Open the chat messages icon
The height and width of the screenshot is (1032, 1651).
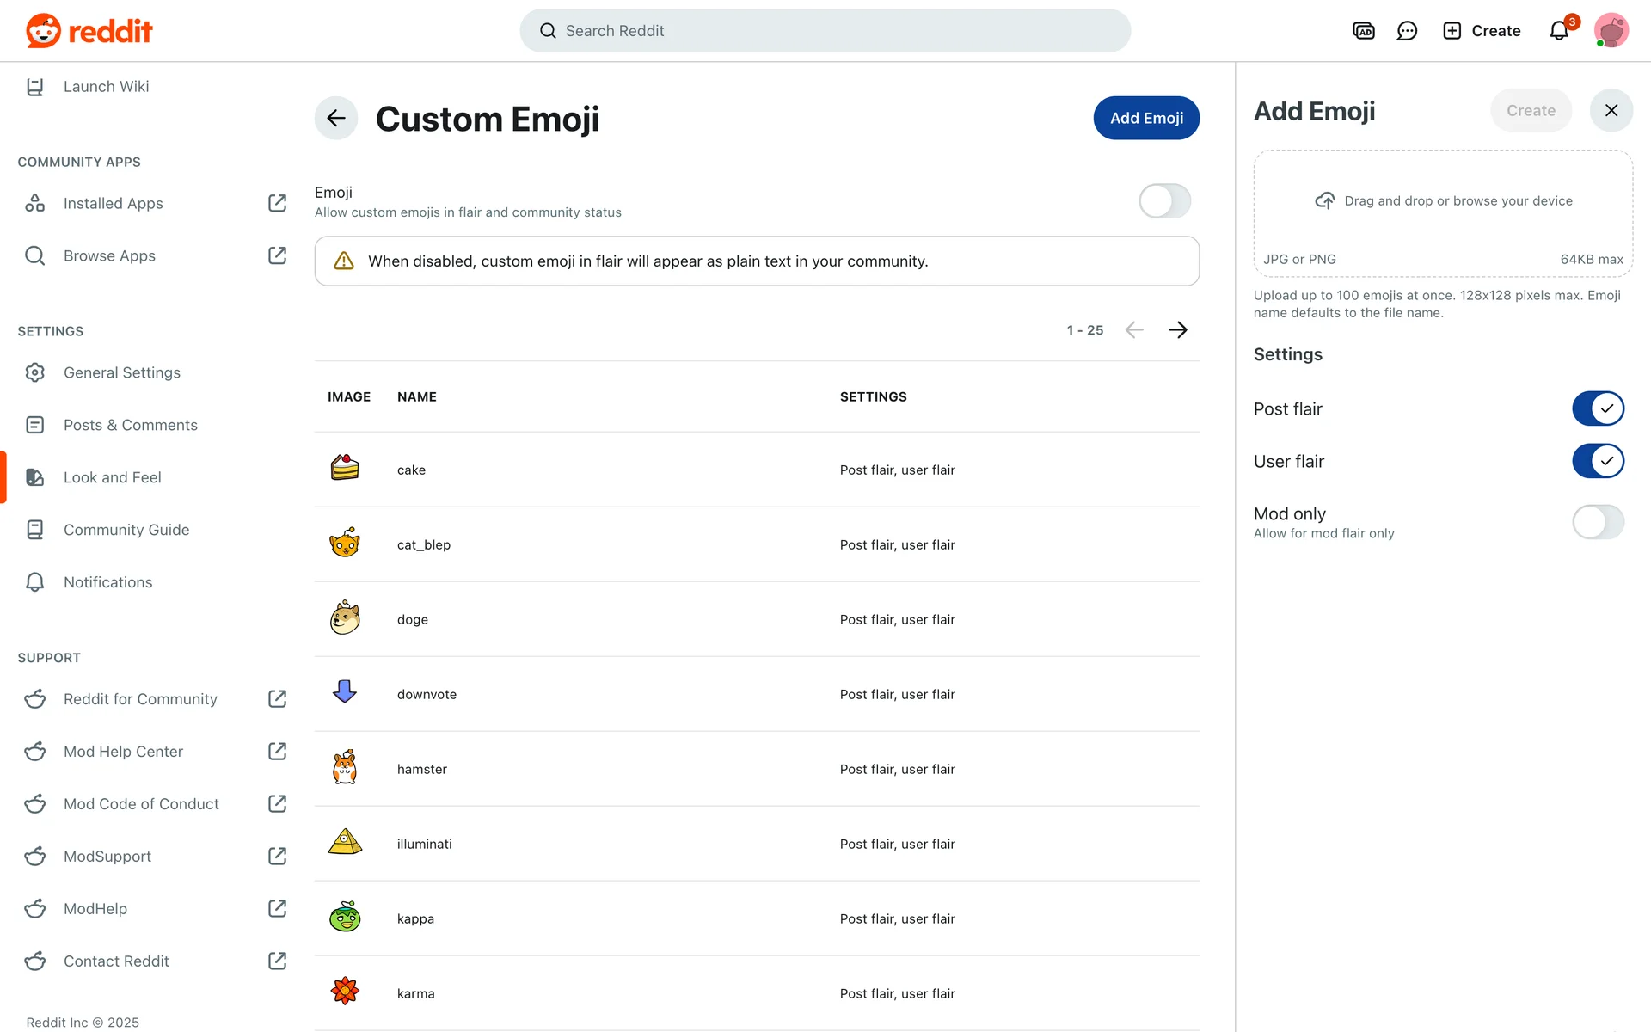click(x=1407, y=31)
